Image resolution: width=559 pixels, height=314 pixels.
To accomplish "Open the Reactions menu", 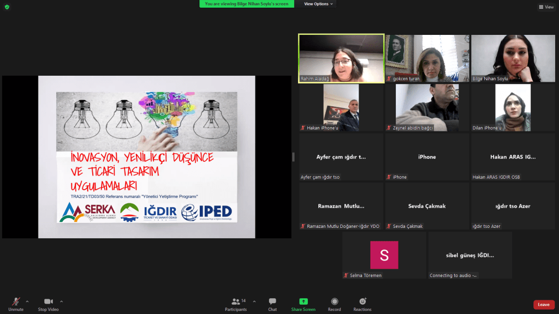I will (362, 304).
